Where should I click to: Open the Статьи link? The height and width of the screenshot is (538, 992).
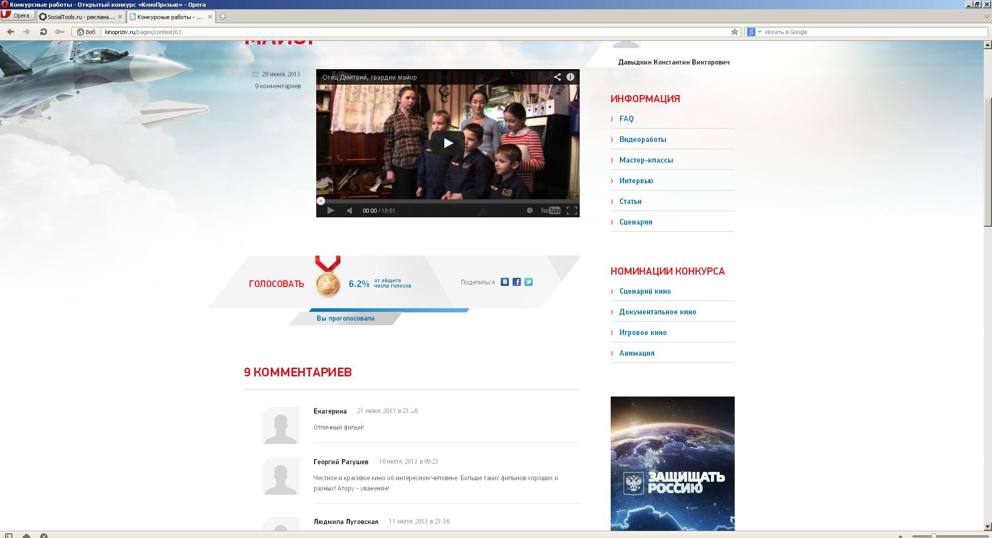(630, 201)
